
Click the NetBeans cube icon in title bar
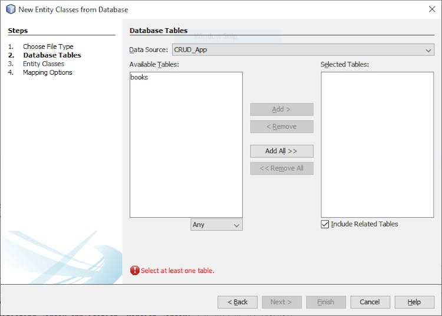point(10,9)
